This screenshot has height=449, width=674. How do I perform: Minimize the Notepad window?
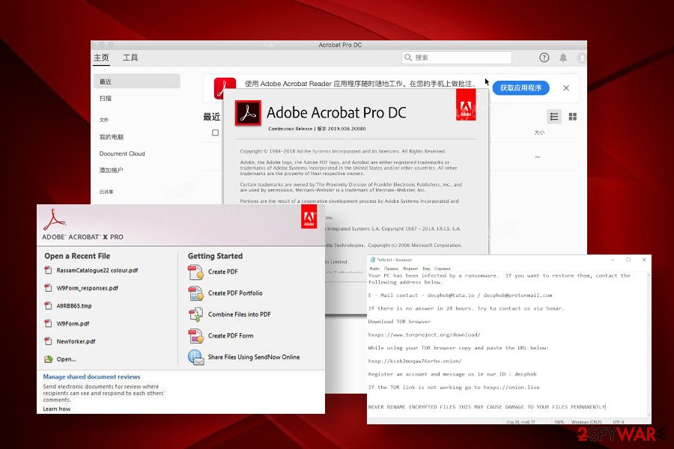tap(613, 260)
